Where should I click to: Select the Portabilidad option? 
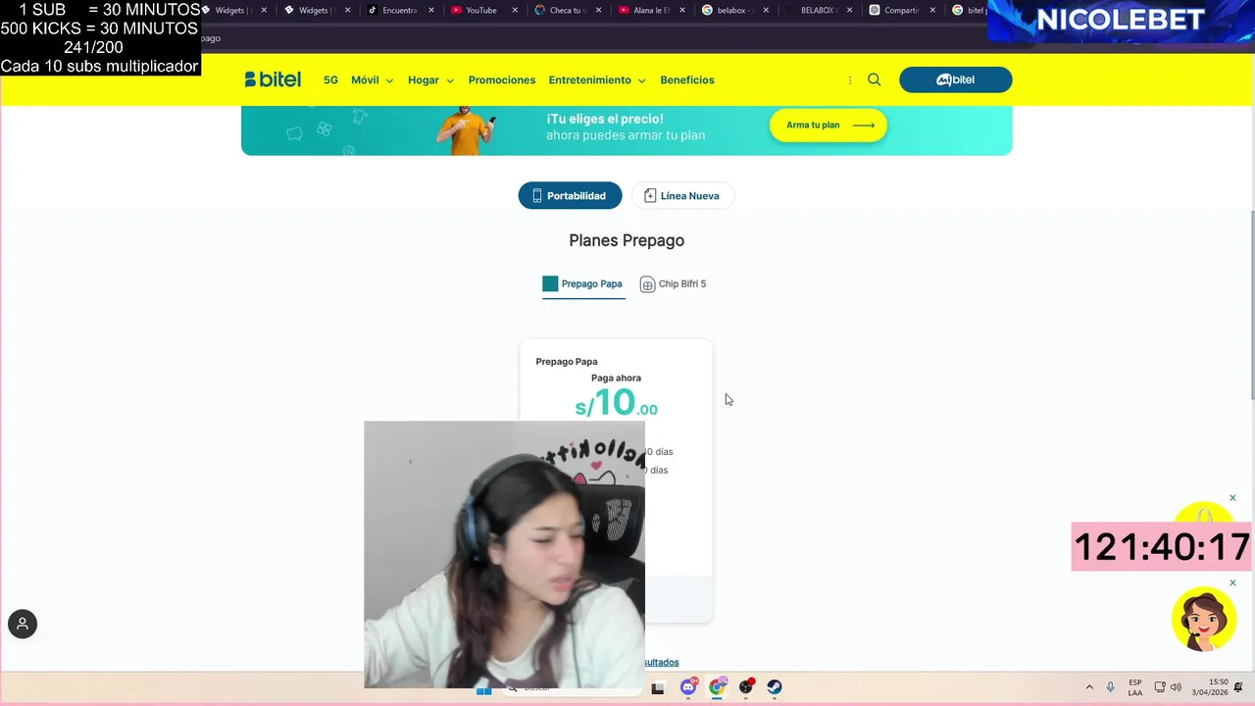pyautogui.click(x=570, y=195)
